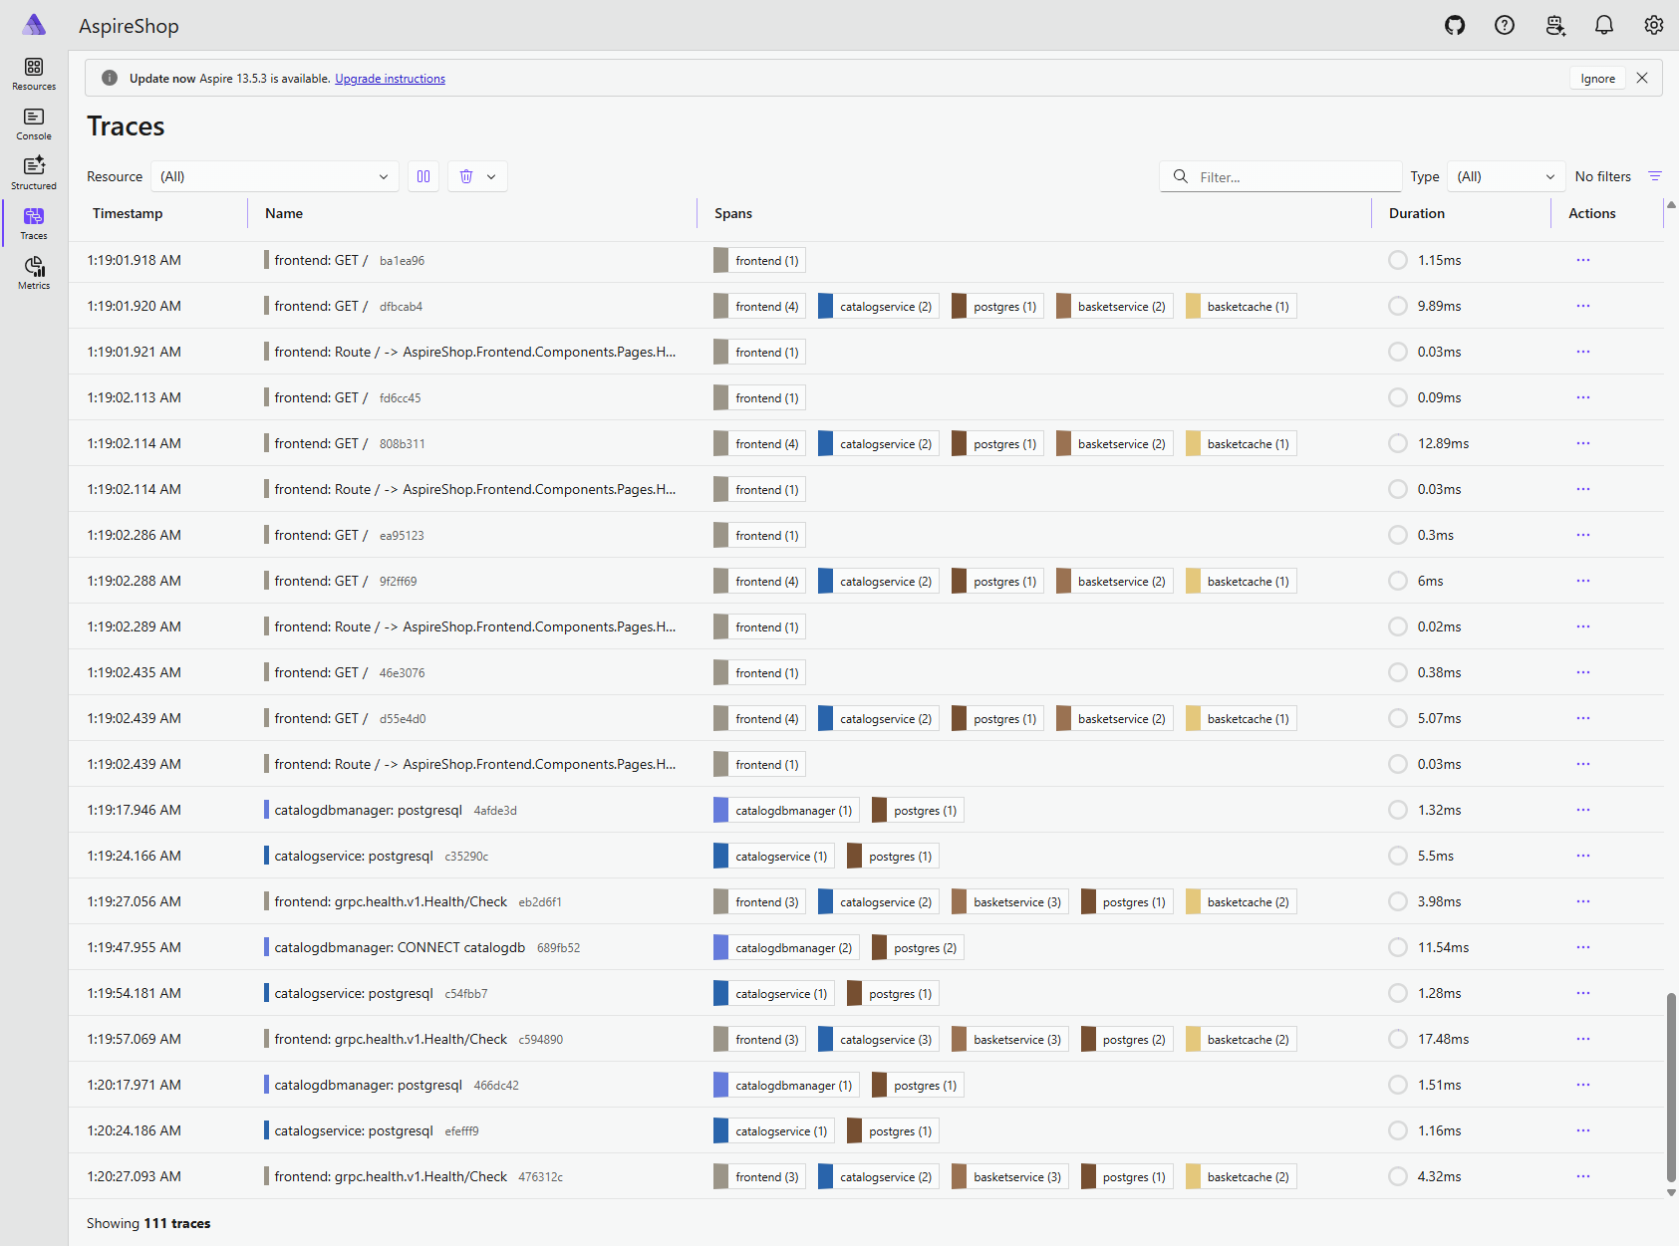Click the table vertical scrollbar thumb

tap(1671, 1086)
